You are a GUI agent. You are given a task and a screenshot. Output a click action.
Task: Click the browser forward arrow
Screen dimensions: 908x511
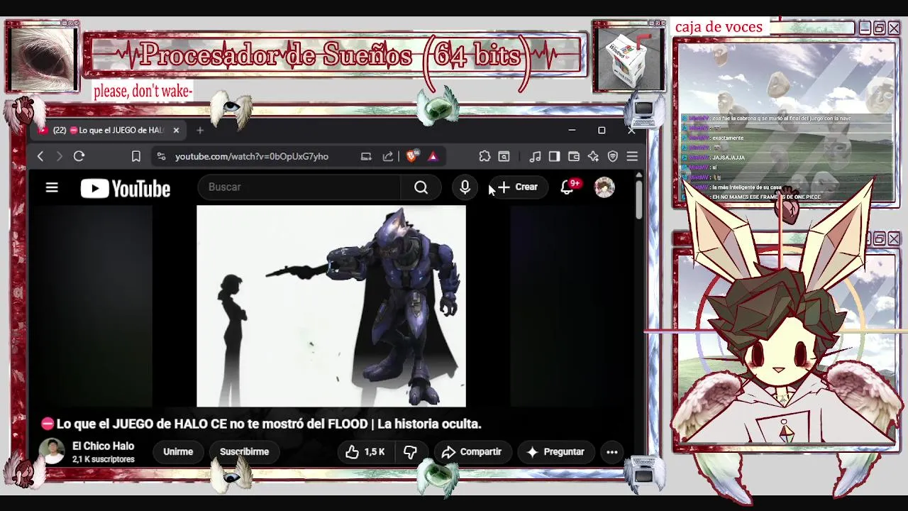60,156
